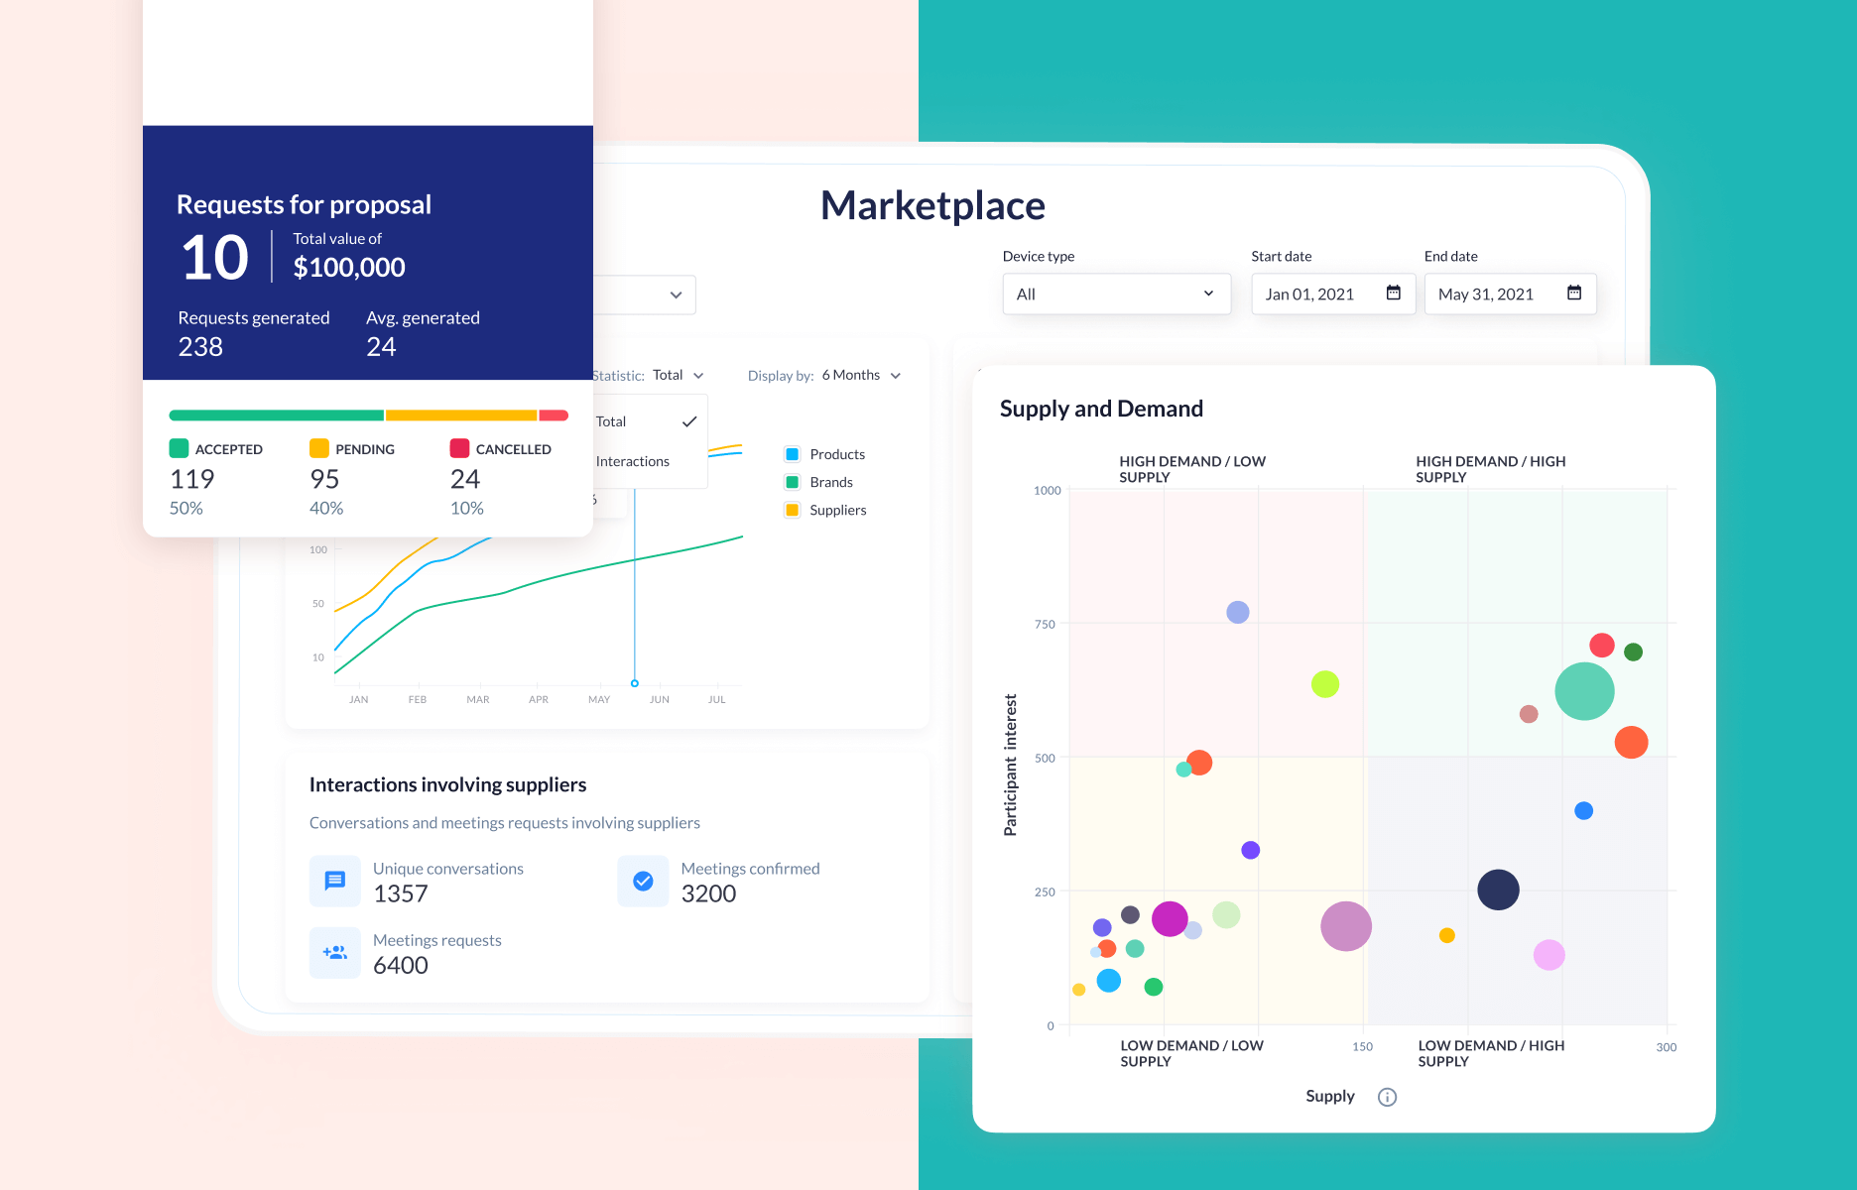Click the ACCEPTED status label
This screenshot has height=1190, width=1857.
(228, 449)
